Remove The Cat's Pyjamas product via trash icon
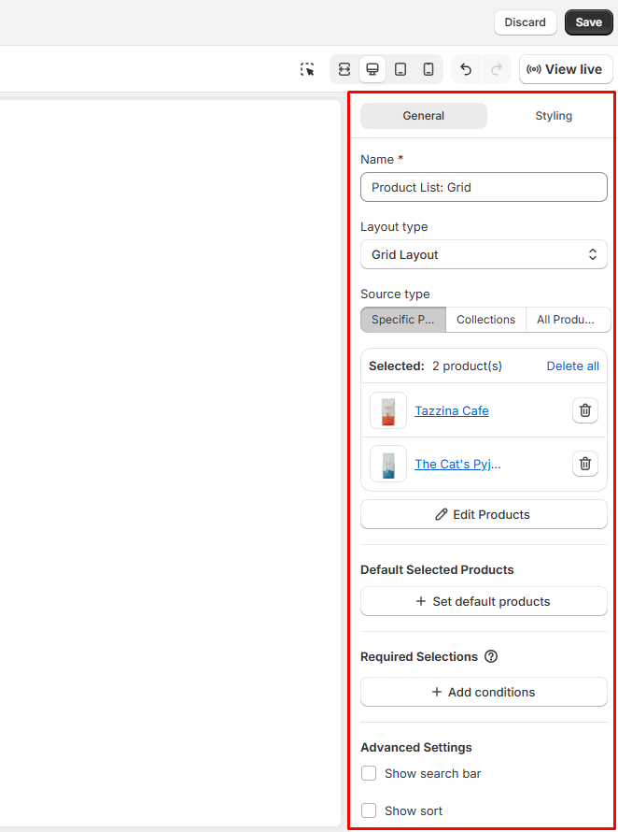 point(584,464)
